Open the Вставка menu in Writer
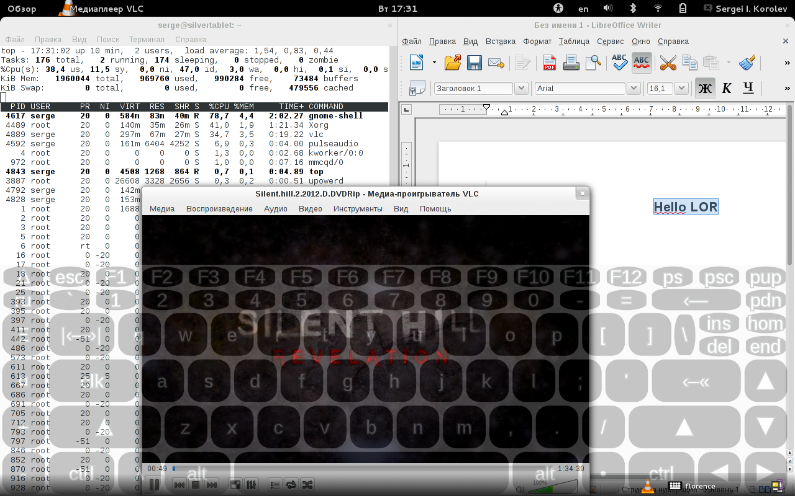The width and height of the screenshot is (795, 496). [501, 41]
